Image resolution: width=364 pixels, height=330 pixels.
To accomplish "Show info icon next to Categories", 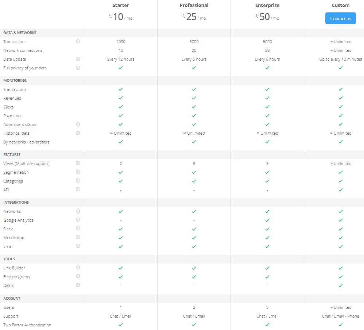I will tap(78, 181).
